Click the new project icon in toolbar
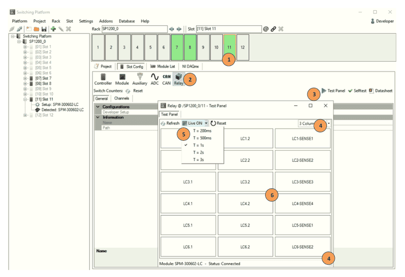 [x=29, y=29]
